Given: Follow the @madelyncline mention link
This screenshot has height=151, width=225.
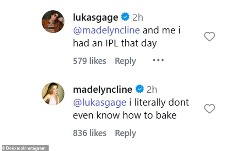Looking at the screenshot, I should click(x=106, y=30).
